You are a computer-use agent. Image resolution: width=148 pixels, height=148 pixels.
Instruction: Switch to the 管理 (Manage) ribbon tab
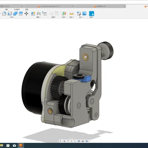pos(27,10)
